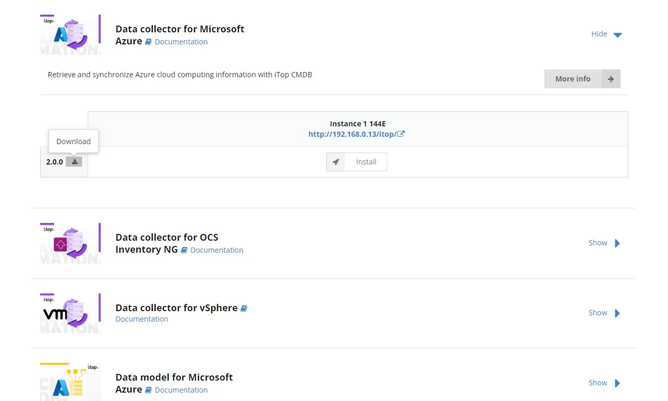Click the Instance 1 144E header text
Image resolution: width=668 pixels, height=401 pixels.
[357, 124]
